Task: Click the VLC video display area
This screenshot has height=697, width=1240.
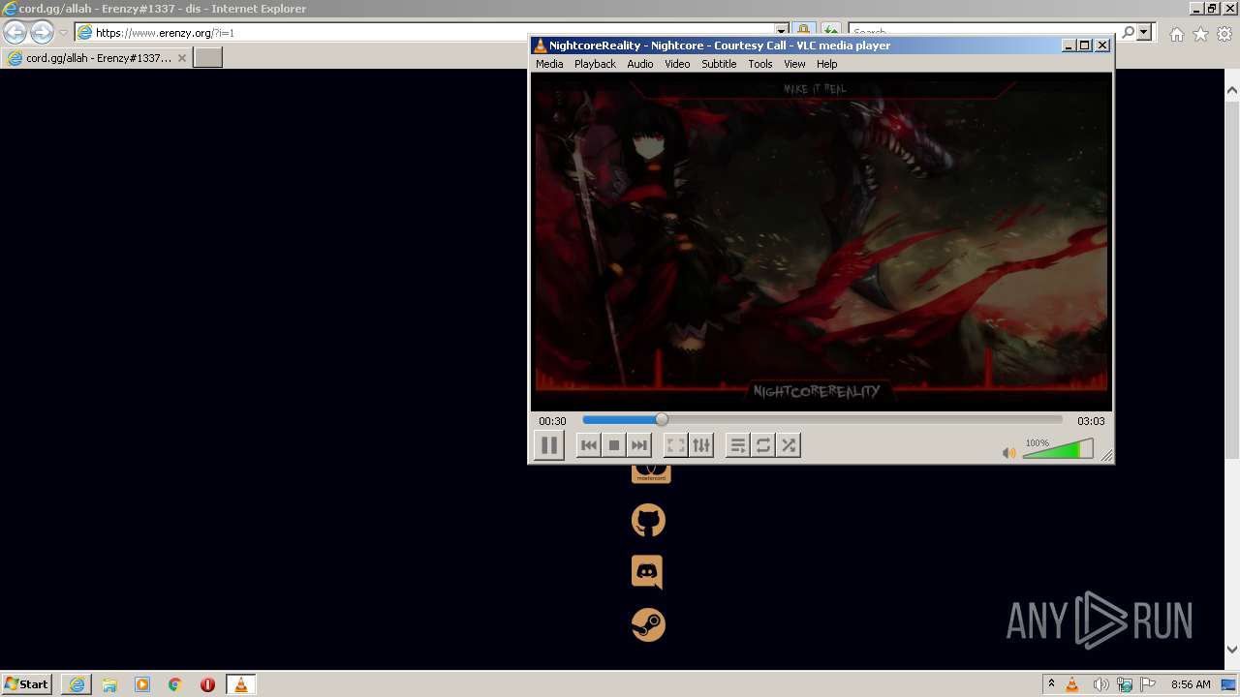Action: [821, 242]
